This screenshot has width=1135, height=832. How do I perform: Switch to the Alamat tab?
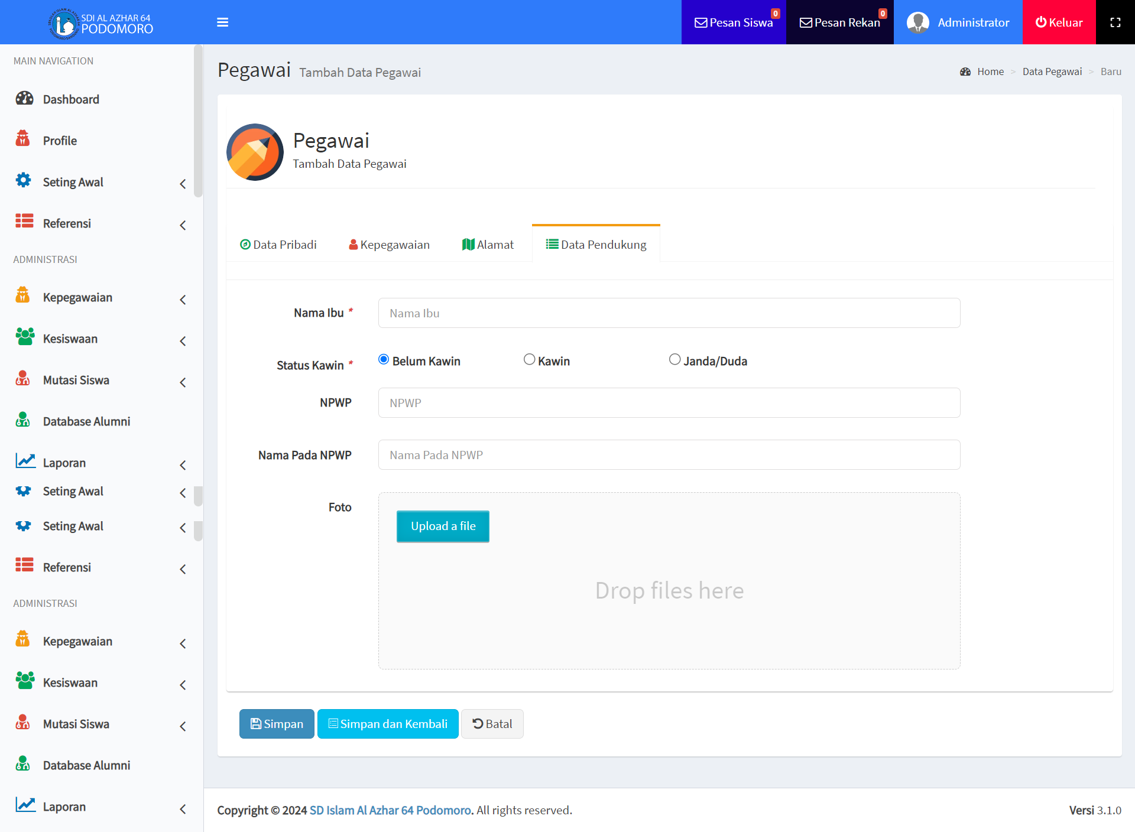488,245
